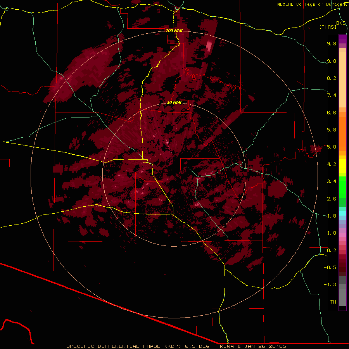Pick the purple segment atop the color bar
The image size is (349, 349).
coord(342,39)
